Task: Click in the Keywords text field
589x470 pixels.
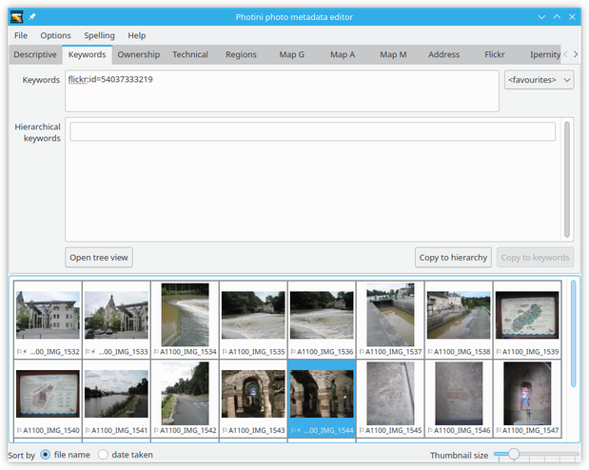Action: 282,91
